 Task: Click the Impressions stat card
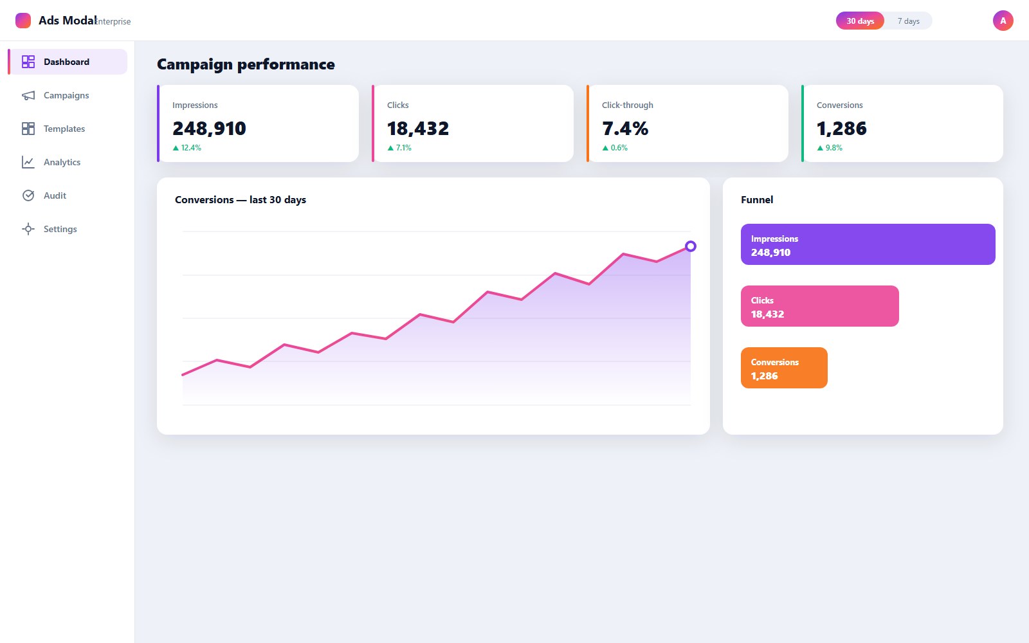click(258, 123)
